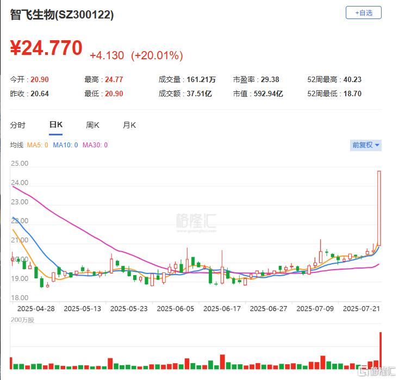Click the 18.00 price axis label
Image resolution: width=399 pixels, height=380 pixels.
pos(20,298)
